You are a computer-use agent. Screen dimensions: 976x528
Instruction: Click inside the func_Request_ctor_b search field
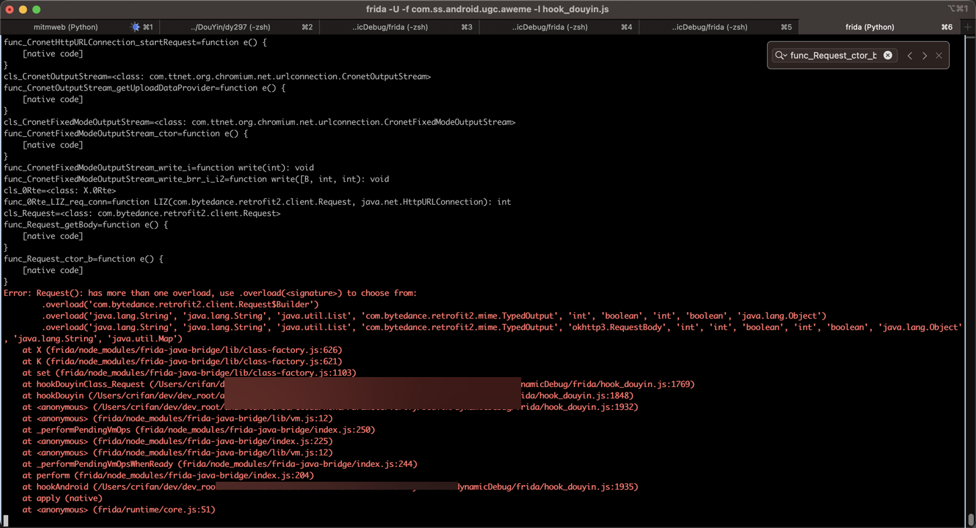point(833,56)
